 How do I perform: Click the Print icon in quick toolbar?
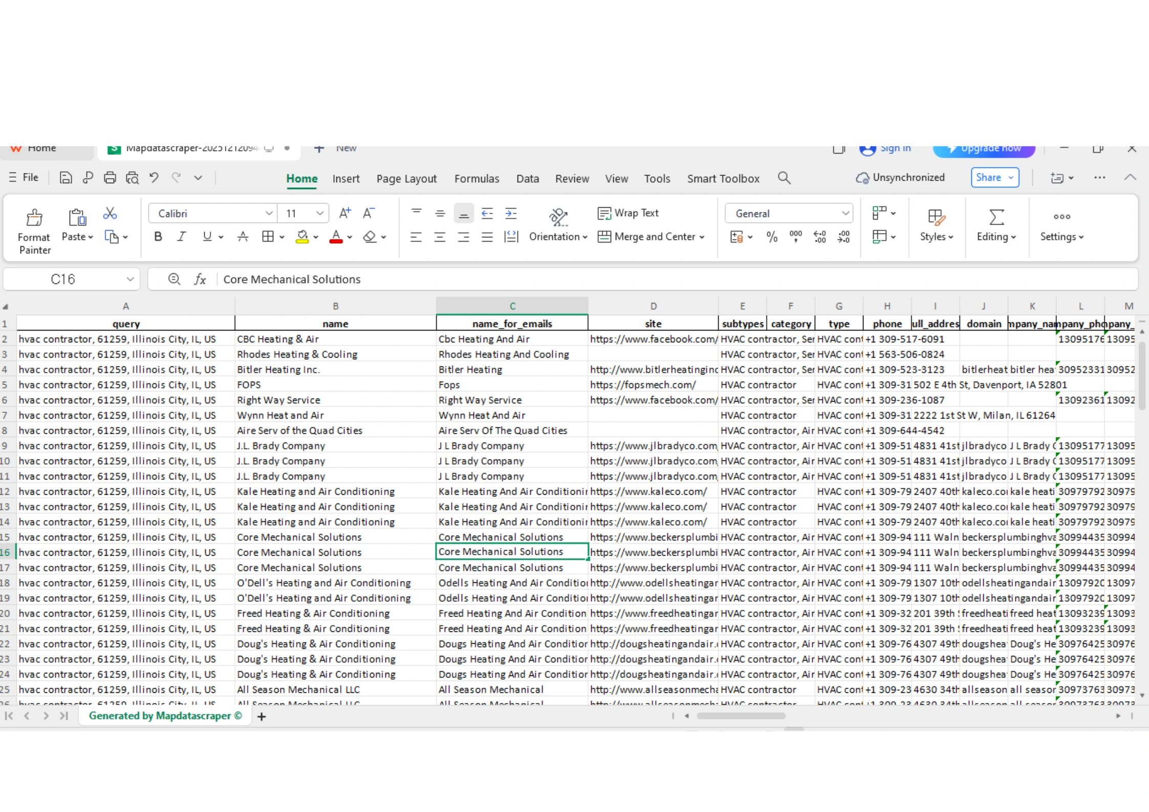coord(110,178)
